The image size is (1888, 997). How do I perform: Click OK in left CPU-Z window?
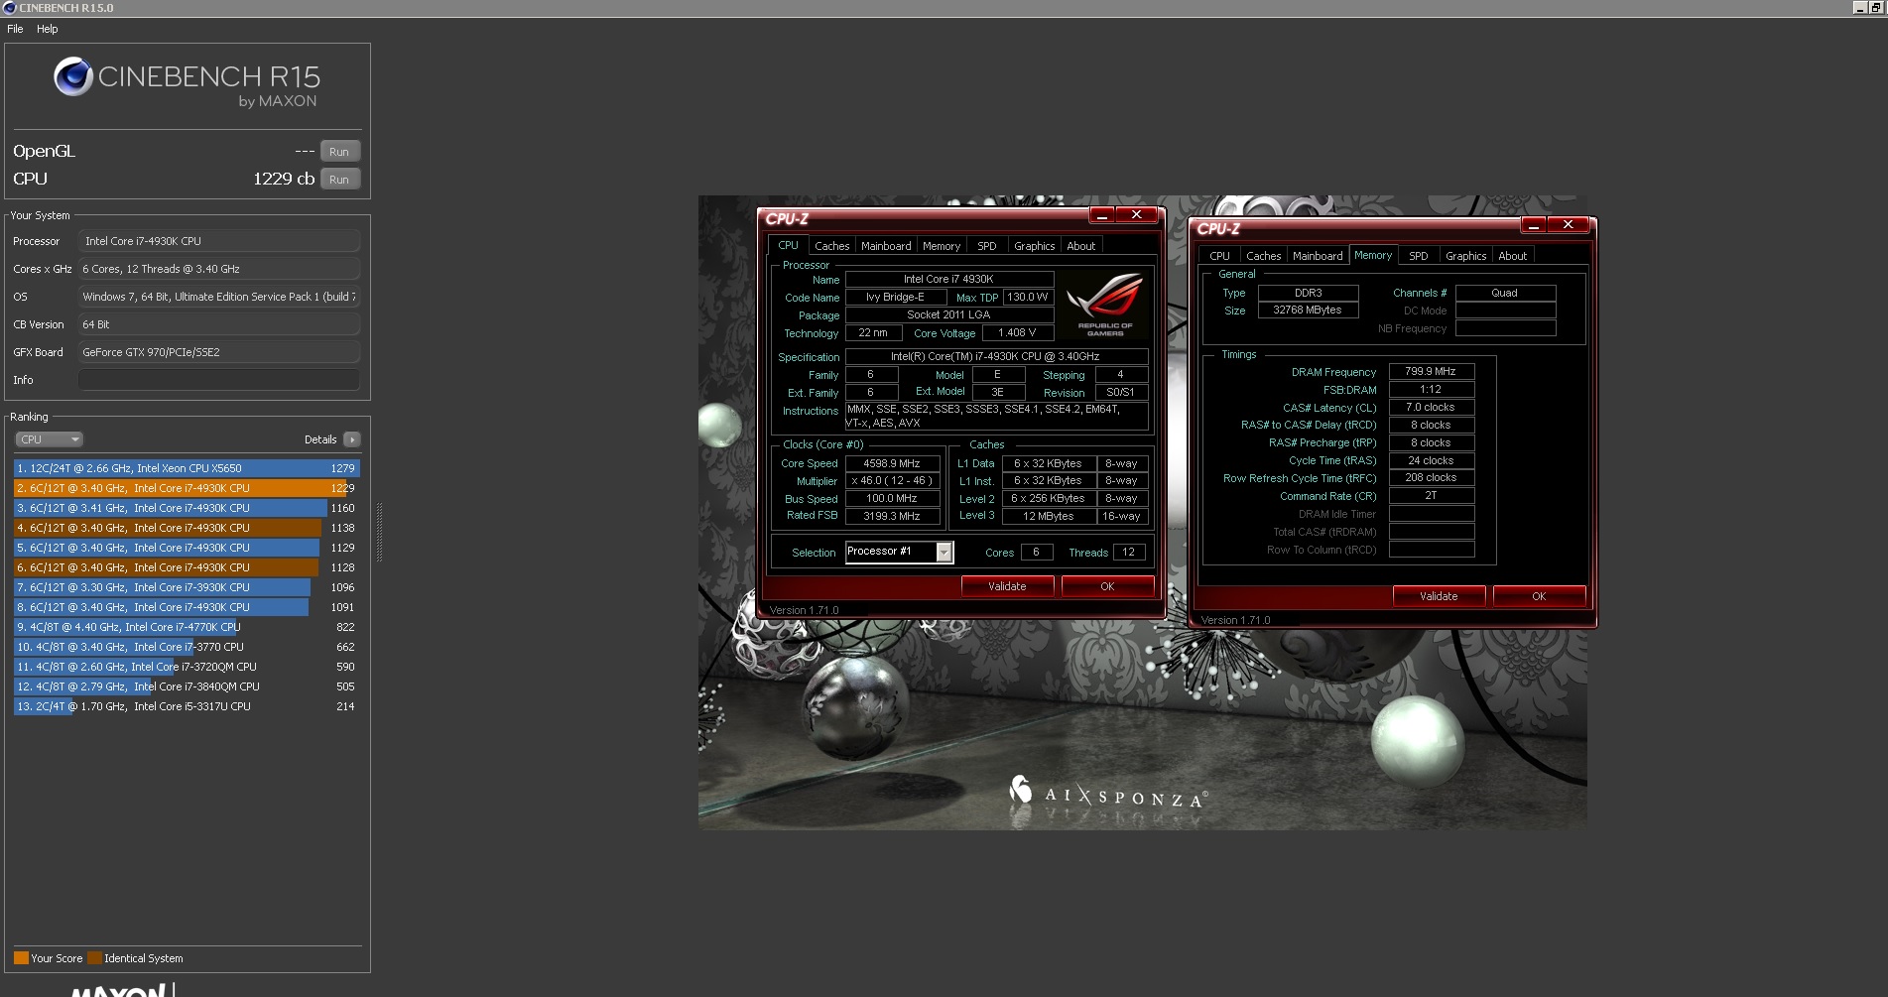[1107, 586]
